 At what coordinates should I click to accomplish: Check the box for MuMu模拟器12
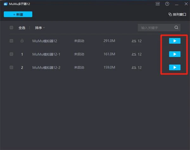click(x=11, y=41)
